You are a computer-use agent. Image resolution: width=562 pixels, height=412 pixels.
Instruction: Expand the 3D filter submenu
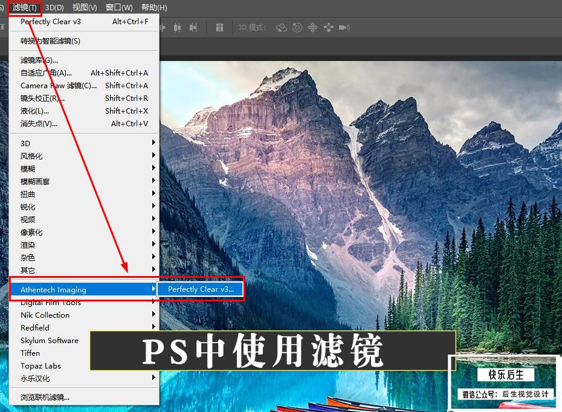84,143
